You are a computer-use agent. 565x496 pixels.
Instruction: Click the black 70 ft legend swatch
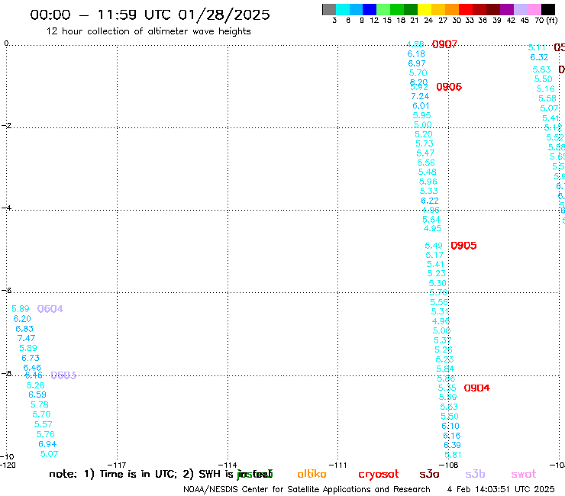(x=547, y=10)
